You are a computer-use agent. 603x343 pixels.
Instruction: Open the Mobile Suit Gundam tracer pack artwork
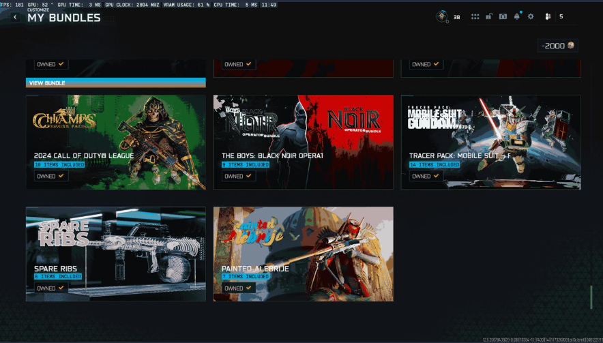point(491,142)
